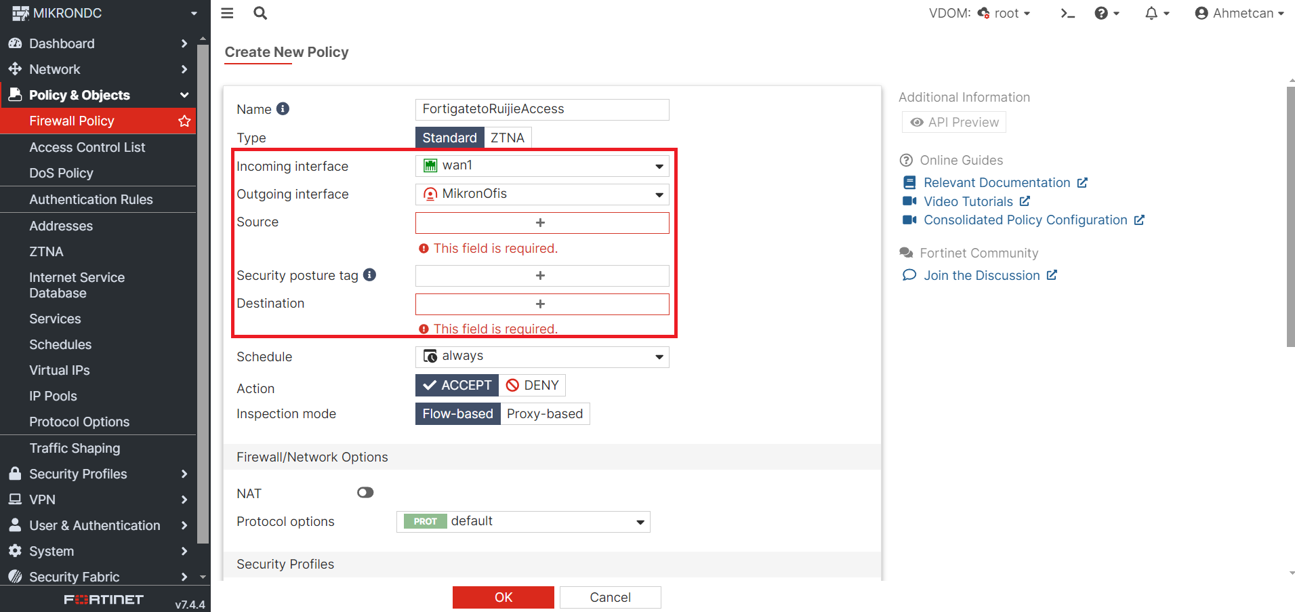Click the VPN laptop icon
This screenshot has width=1295, height=612.
15,499
